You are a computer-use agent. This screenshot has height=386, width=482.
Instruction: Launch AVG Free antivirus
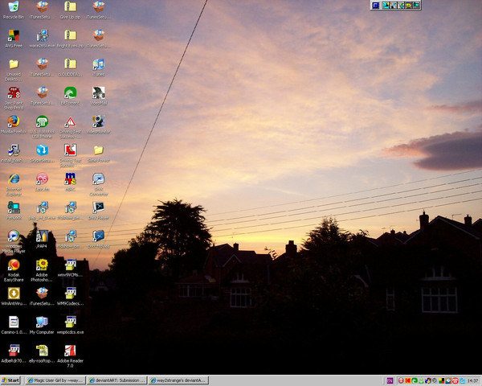click(14, 36)
